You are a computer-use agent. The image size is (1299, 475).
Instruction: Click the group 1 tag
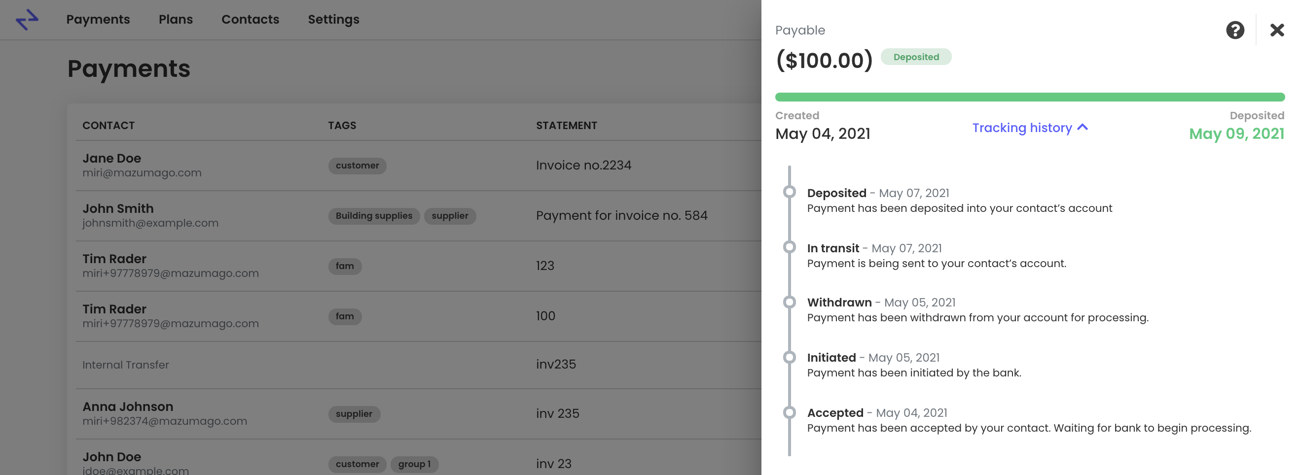pyautogui.click(x=414, y=465)
